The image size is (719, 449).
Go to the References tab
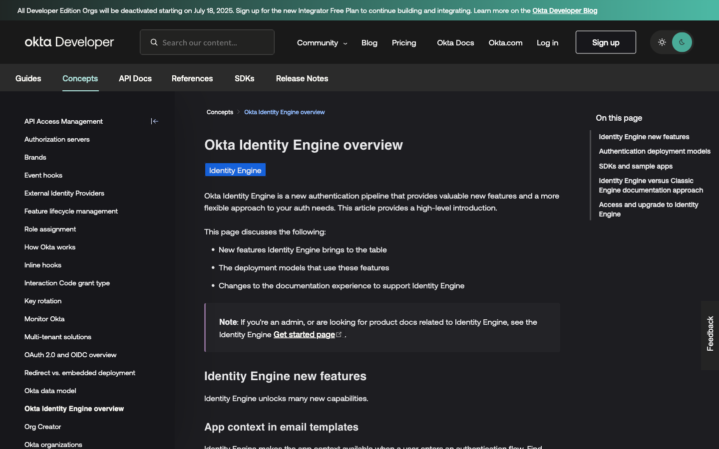(192, 78)
